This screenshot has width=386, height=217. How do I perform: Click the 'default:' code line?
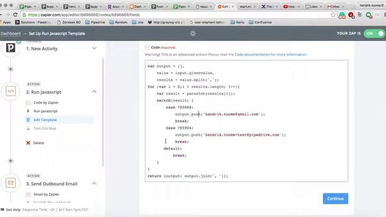[172, 149]
